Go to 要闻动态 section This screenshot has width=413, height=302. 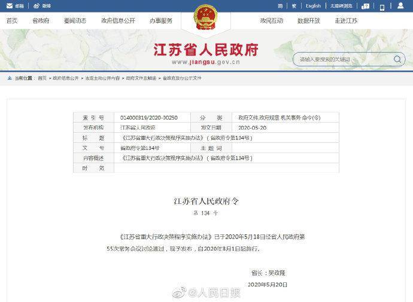coord(75,20)
